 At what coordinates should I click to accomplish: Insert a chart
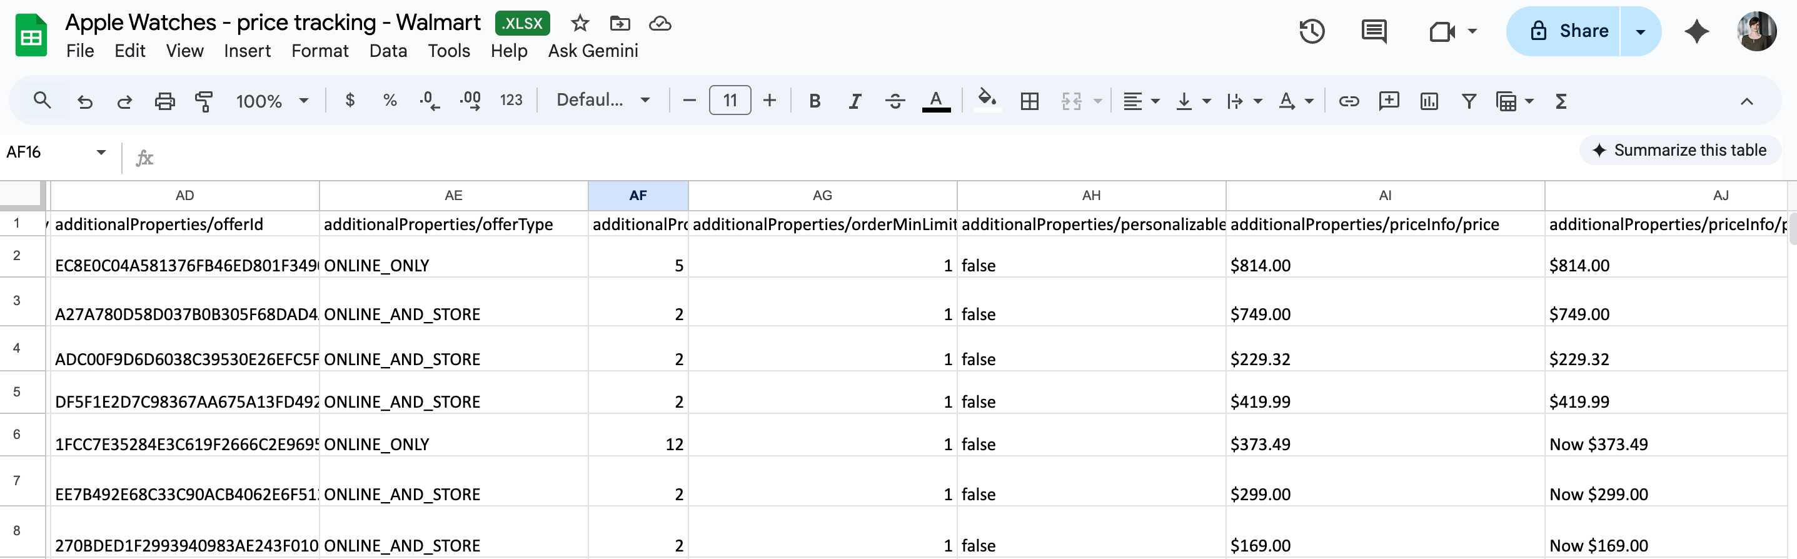pyautogui.click(x=1429, y=101)
